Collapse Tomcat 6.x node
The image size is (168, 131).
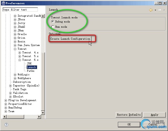point(20,60)
